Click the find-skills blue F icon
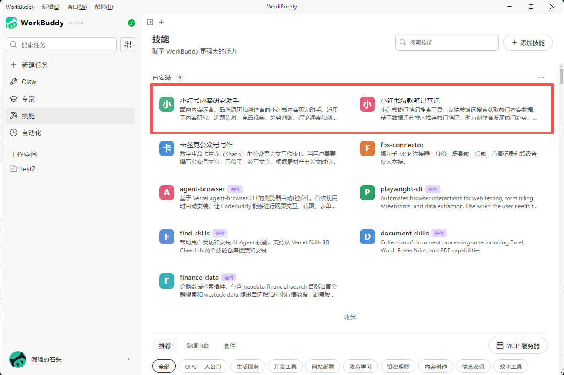Image resolution: width=564 pixels, height=375 pixels. click(x=167, y=237)
